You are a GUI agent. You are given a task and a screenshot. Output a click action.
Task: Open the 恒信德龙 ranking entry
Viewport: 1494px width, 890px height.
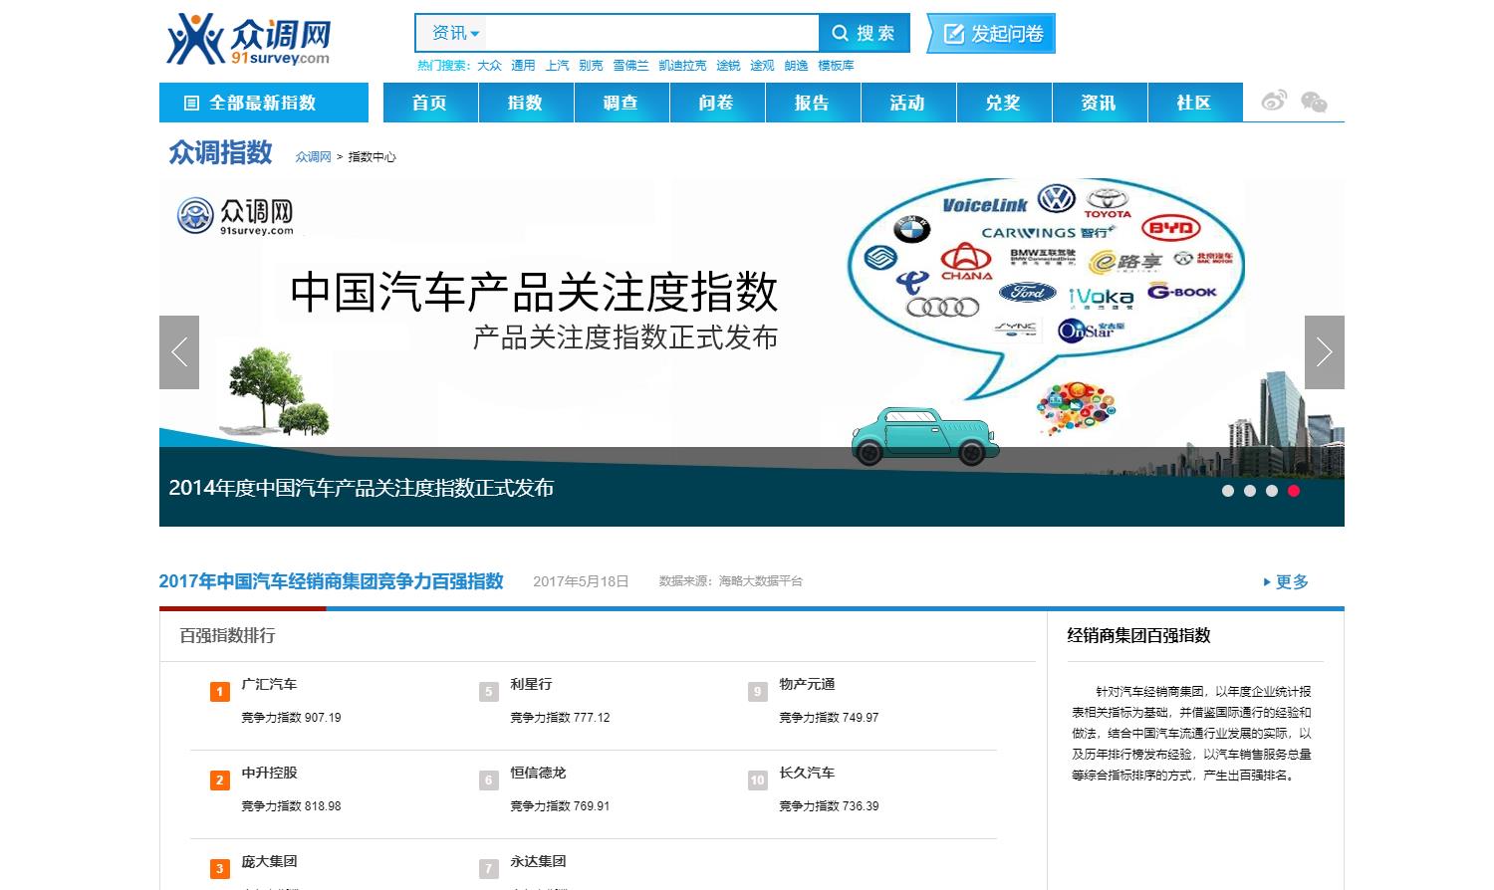(x=538, y=774)
